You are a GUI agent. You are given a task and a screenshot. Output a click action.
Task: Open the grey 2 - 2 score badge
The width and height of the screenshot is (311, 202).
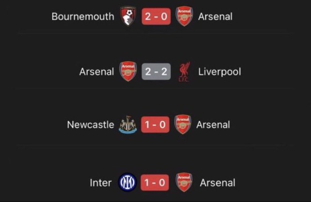[156, 72]
